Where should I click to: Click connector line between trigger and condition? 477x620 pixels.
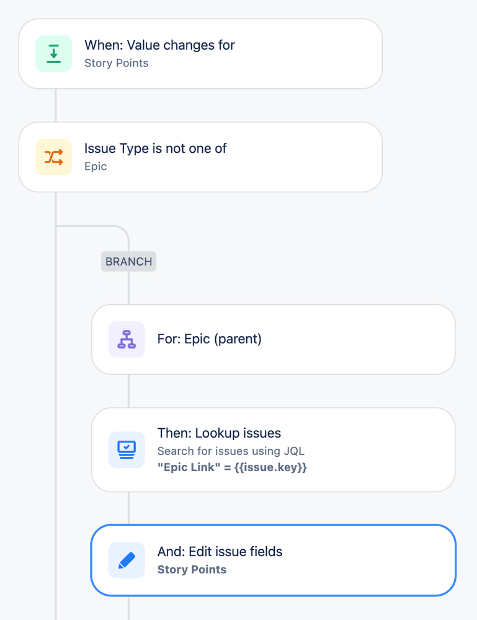(x=56, y=105)
